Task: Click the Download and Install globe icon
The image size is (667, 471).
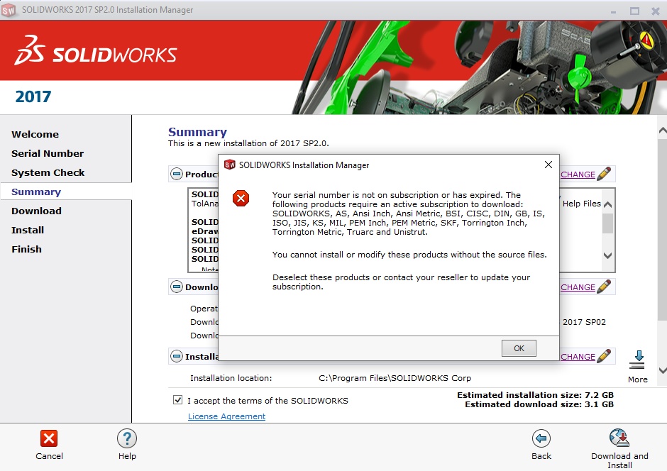Action: tap(619, 438)
